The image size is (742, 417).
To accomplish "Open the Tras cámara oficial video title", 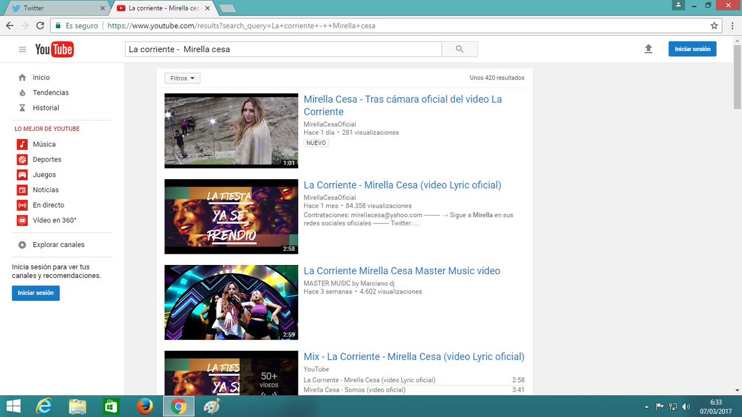I will (x=403, y=106).
